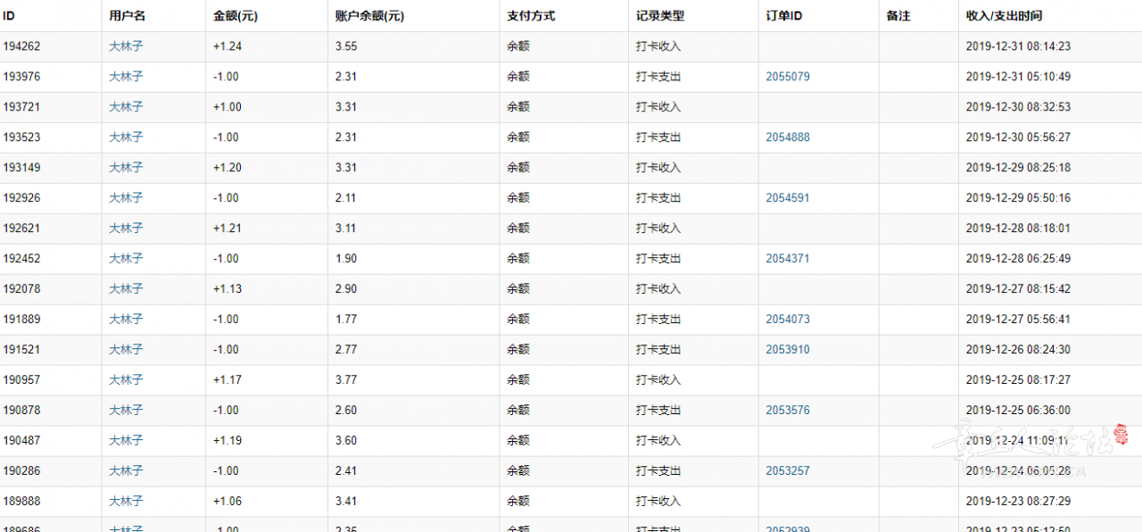Click account balance 1.90

tap(346, 259)
